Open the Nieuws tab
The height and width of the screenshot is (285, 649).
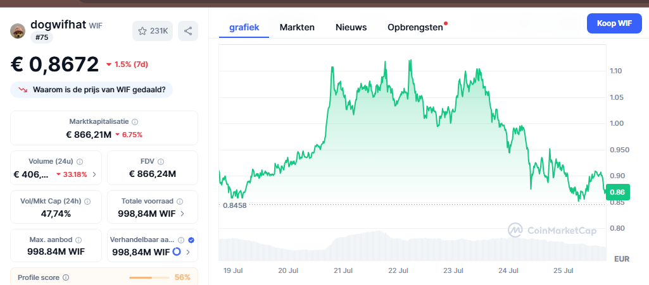click(x=351, y=27)
